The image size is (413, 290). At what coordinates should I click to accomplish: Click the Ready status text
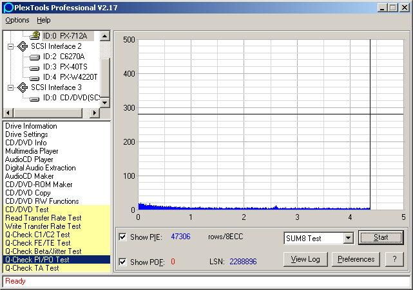click(15, 281)
